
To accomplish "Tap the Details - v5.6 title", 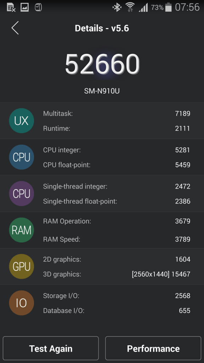I will (102, 28).
